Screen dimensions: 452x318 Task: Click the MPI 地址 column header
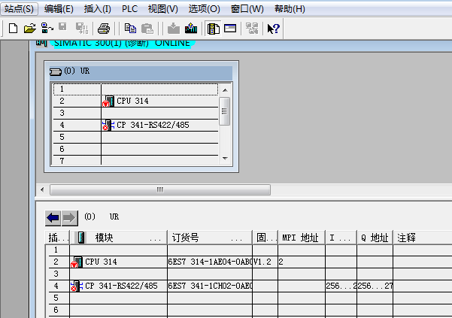pyautogui.click(x=302, y=238)
